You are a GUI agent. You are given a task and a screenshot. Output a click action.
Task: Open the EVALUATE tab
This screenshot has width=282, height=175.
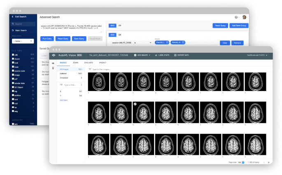89,62
